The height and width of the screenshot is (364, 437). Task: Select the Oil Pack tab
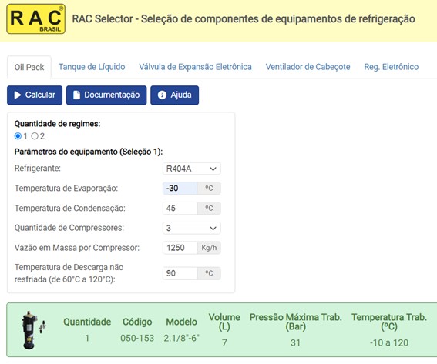coord(29,68)
